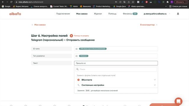
Task: Go back in the browser
Action: point(3,2)
